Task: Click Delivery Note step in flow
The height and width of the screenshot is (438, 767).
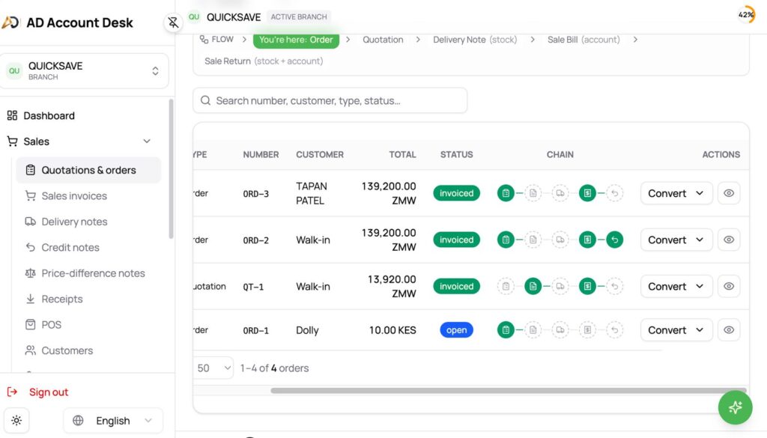Action: (x=474, y=40)
